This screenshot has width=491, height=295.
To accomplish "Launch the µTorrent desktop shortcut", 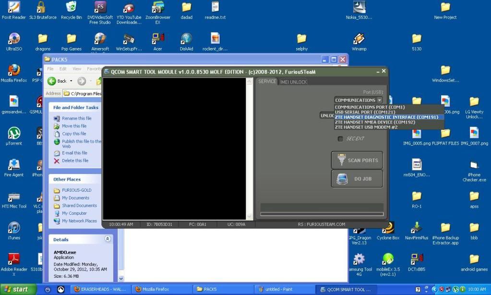I will tap(13, 134).
